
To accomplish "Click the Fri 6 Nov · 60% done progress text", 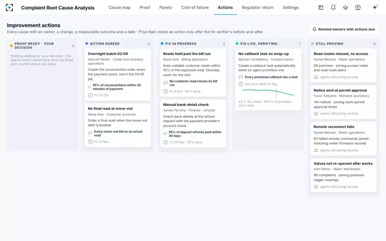I will point(185,91).
